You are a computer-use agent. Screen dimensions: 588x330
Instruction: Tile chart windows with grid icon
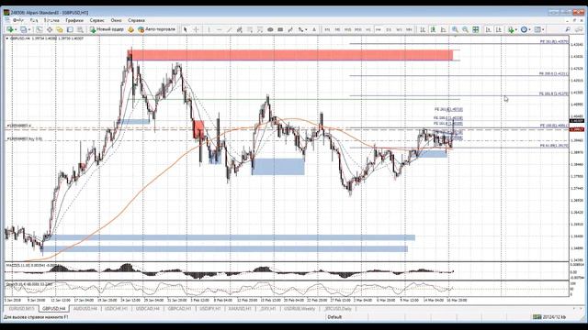click(x=476, y=29)
